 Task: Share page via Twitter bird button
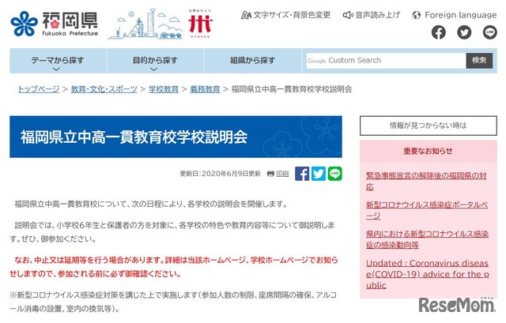(319, 174)
